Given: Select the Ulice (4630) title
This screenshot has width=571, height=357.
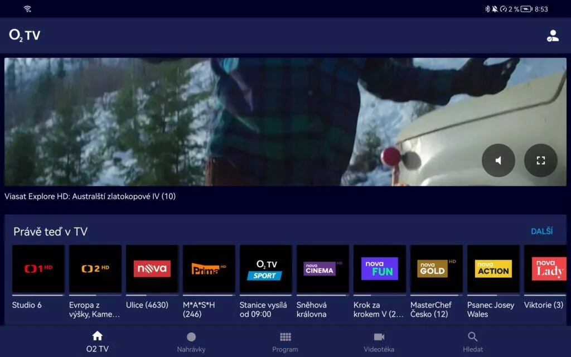Looking at the screenshot, I should coord(147,305).
